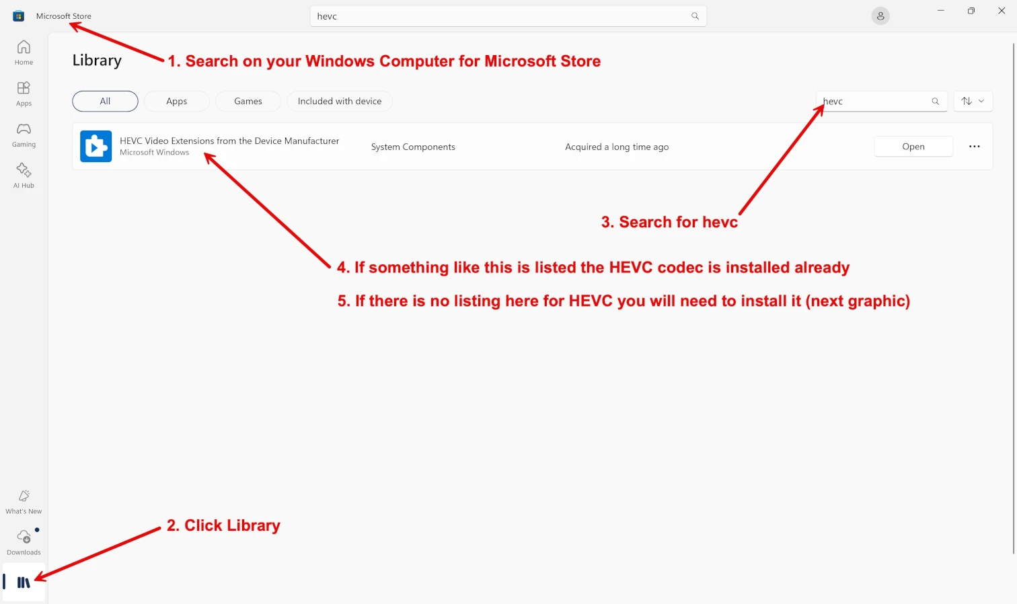Click the Microsoft Windows publisher text

(155, 153)
